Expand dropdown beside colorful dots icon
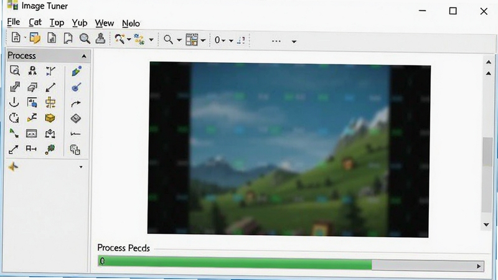Screen dimensions: 498x280 coord(151,40)
